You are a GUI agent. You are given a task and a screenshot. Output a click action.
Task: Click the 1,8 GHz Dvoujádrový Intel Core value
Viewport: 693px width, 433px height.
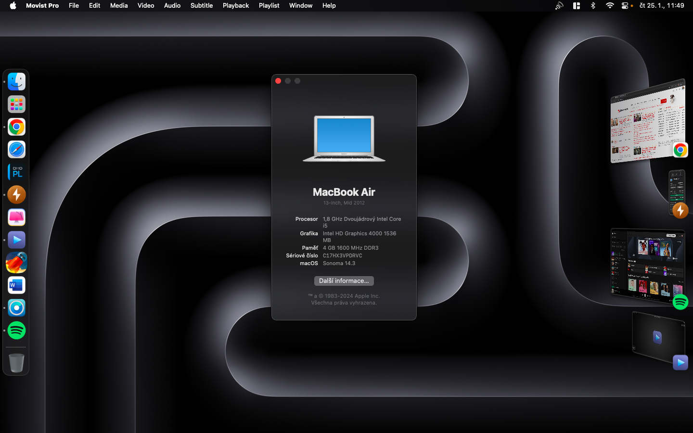click(x=362, y=222)
